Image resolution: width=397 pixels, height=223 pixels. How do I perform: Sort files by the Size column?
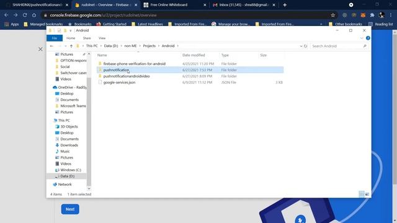click(x=263, y=55)
